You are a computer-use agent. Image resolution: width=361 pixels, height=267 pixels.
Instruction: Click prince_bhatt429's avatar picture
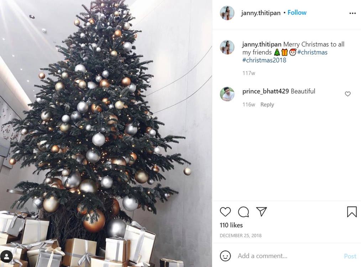click(x=227, y=94)
